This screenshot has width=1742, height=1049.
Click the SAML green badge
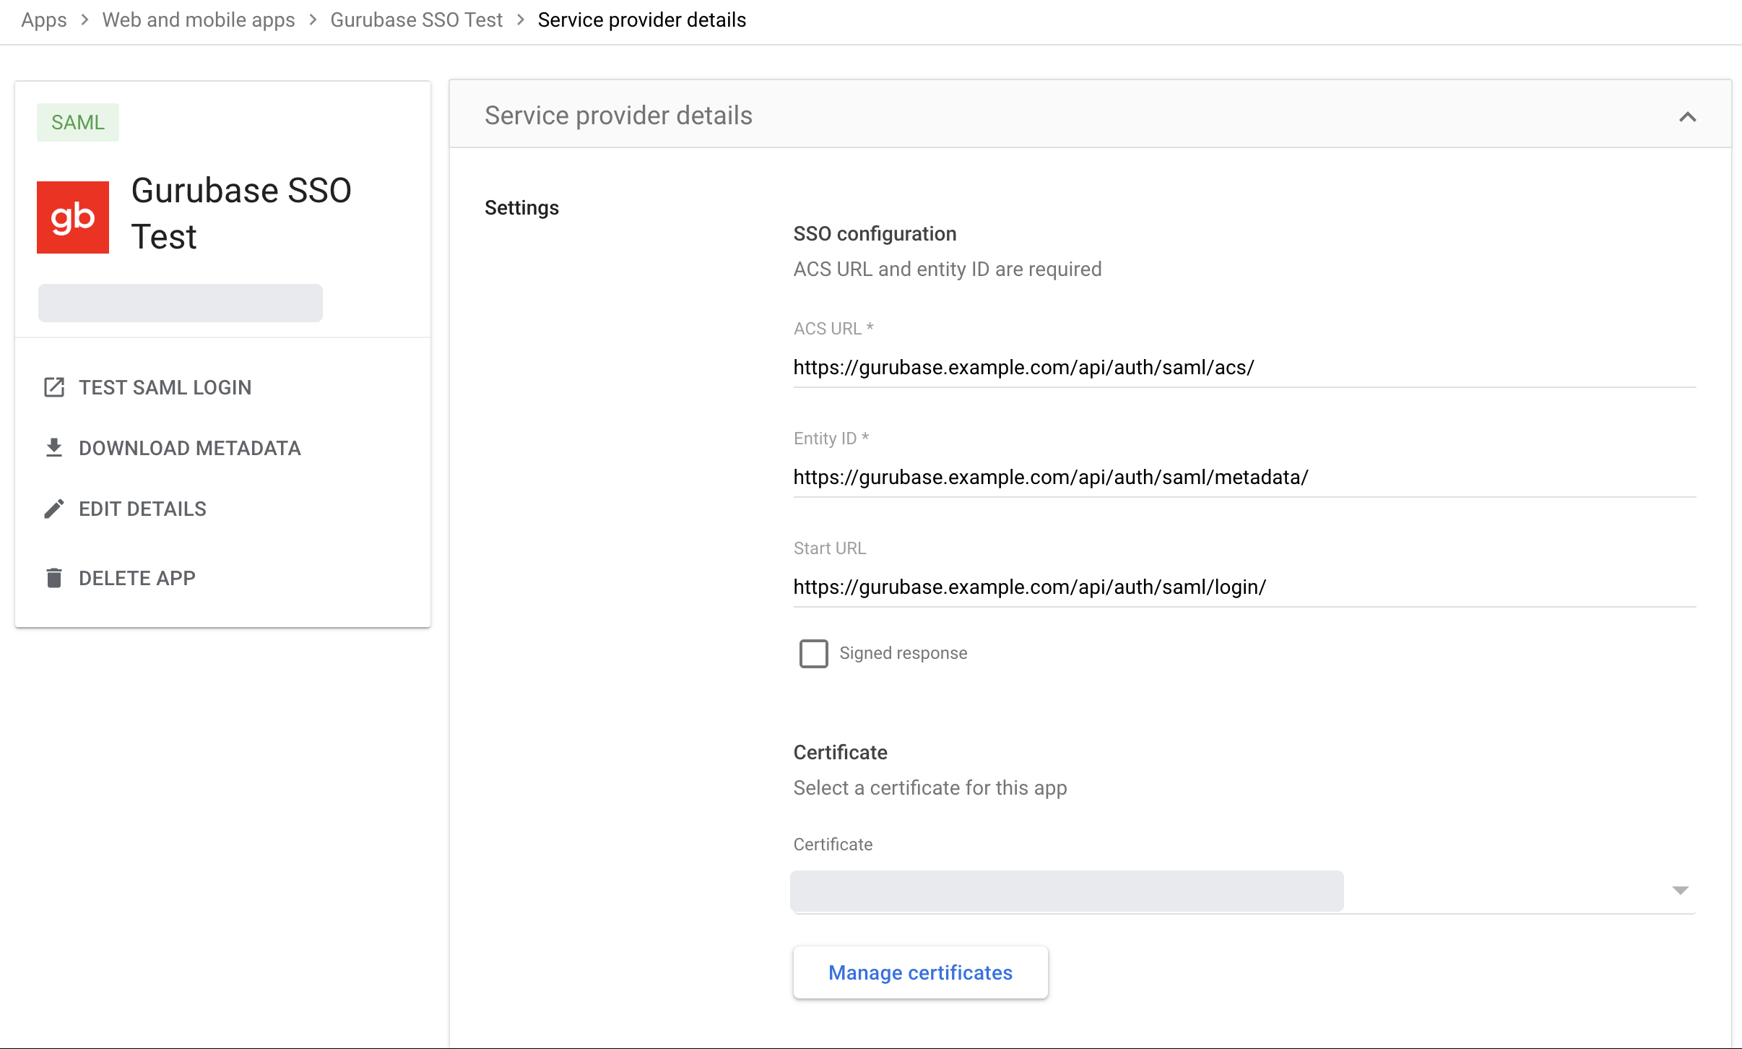coord(78,122)
